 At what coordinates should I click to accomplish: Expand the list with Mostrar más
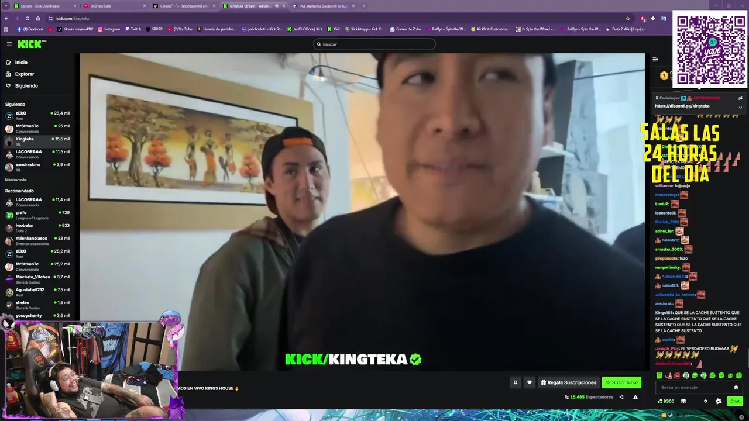coord(16,180)
